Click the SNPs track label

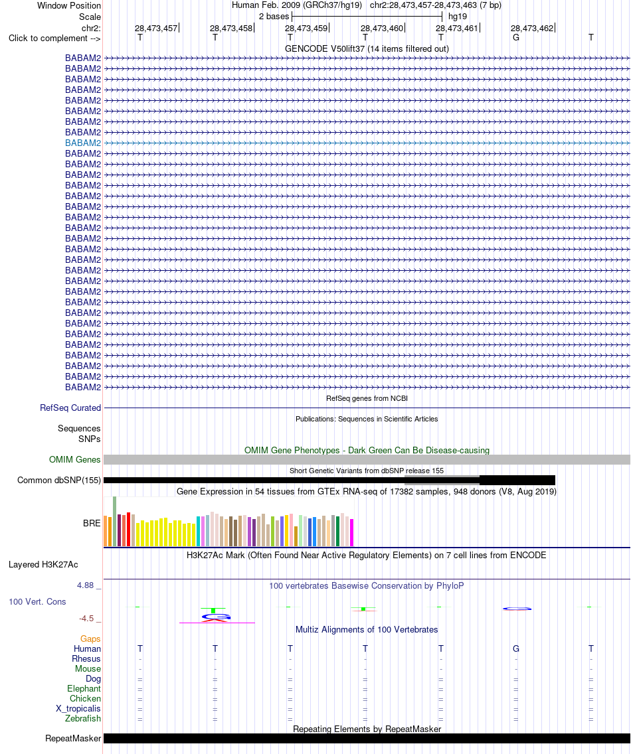point(89,439)
